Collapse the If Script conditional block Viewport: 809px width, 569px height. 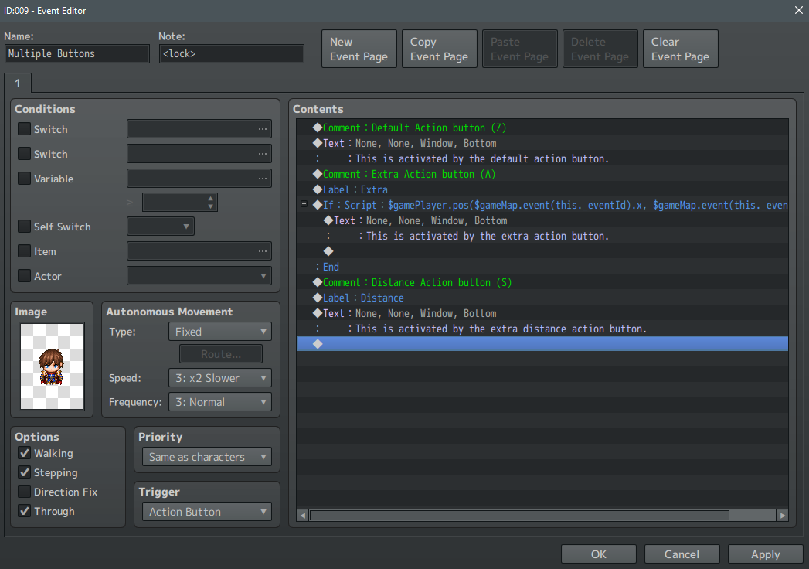point(304,205)
